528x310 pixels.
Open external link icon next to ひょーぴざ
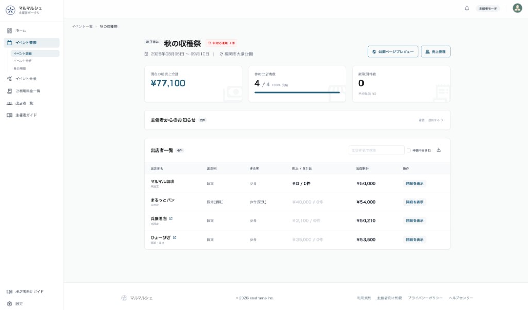174,238
